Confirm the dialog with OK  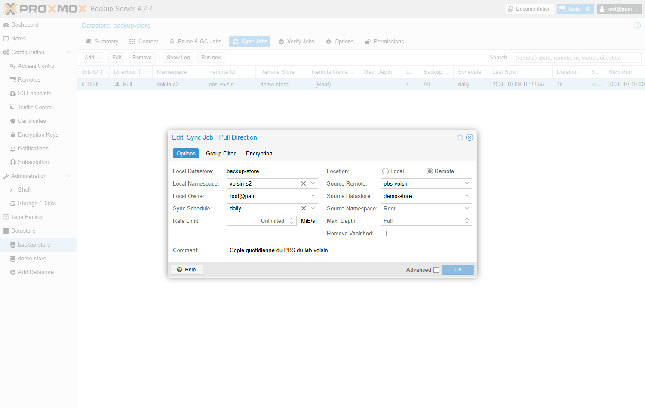pos(458,270)
